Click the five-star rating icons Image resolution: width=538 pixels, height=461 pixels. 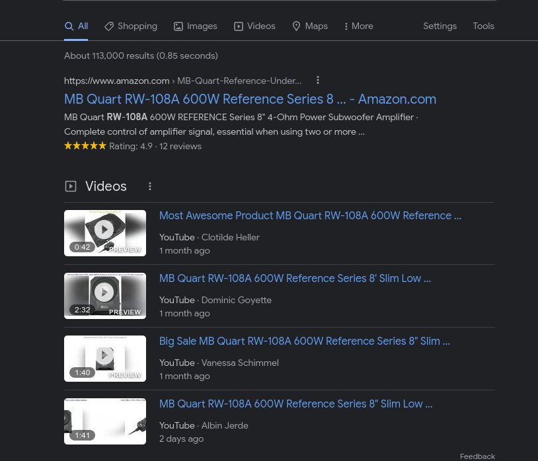(x=85, y=146)
